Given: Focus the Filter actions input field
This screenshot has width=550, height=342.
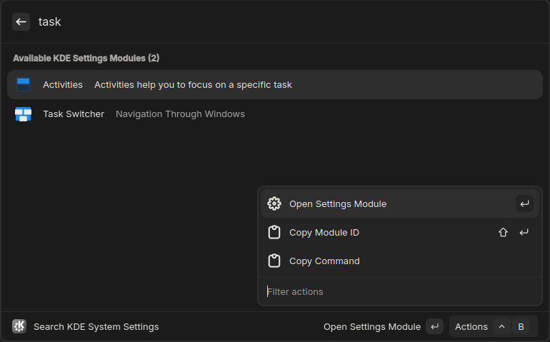Looking at the screenshot, I should click(400, 291).
